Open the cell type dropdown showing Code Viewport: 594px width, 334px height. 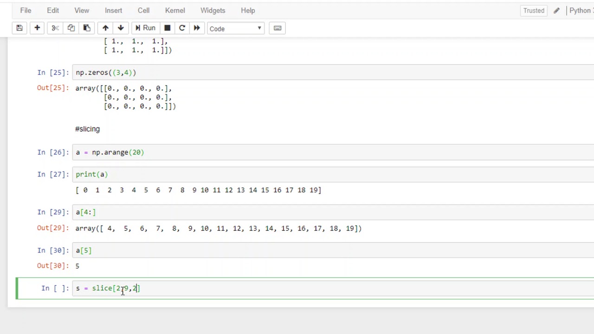(x=235, y=29)
